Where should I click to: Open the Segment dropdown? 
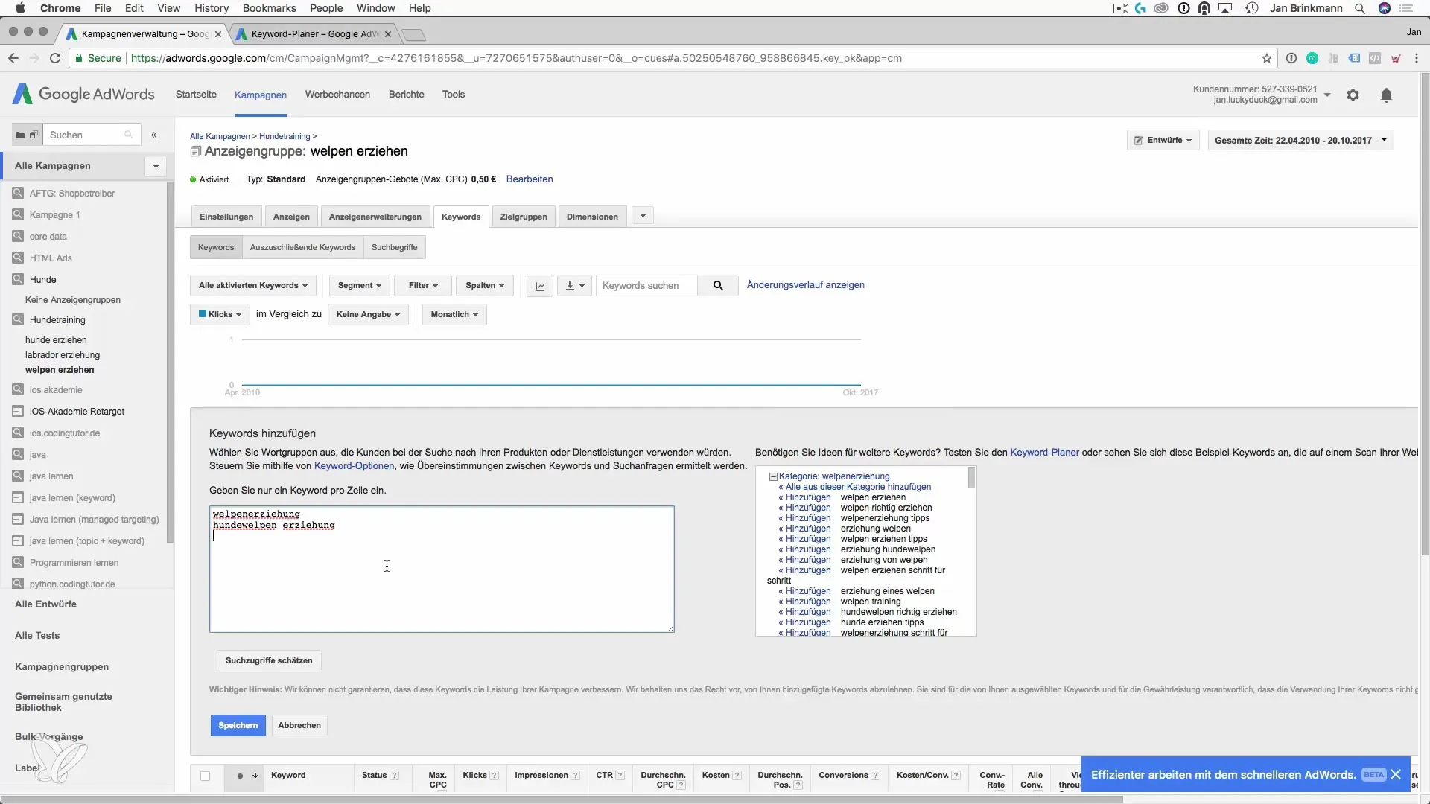pos(359,286)
